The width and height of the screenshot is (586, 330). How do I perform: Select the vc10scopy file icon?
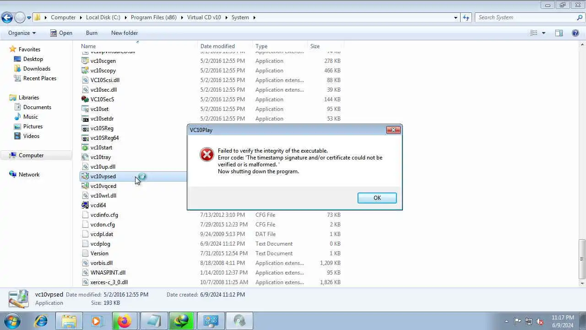tap(85, 70)
